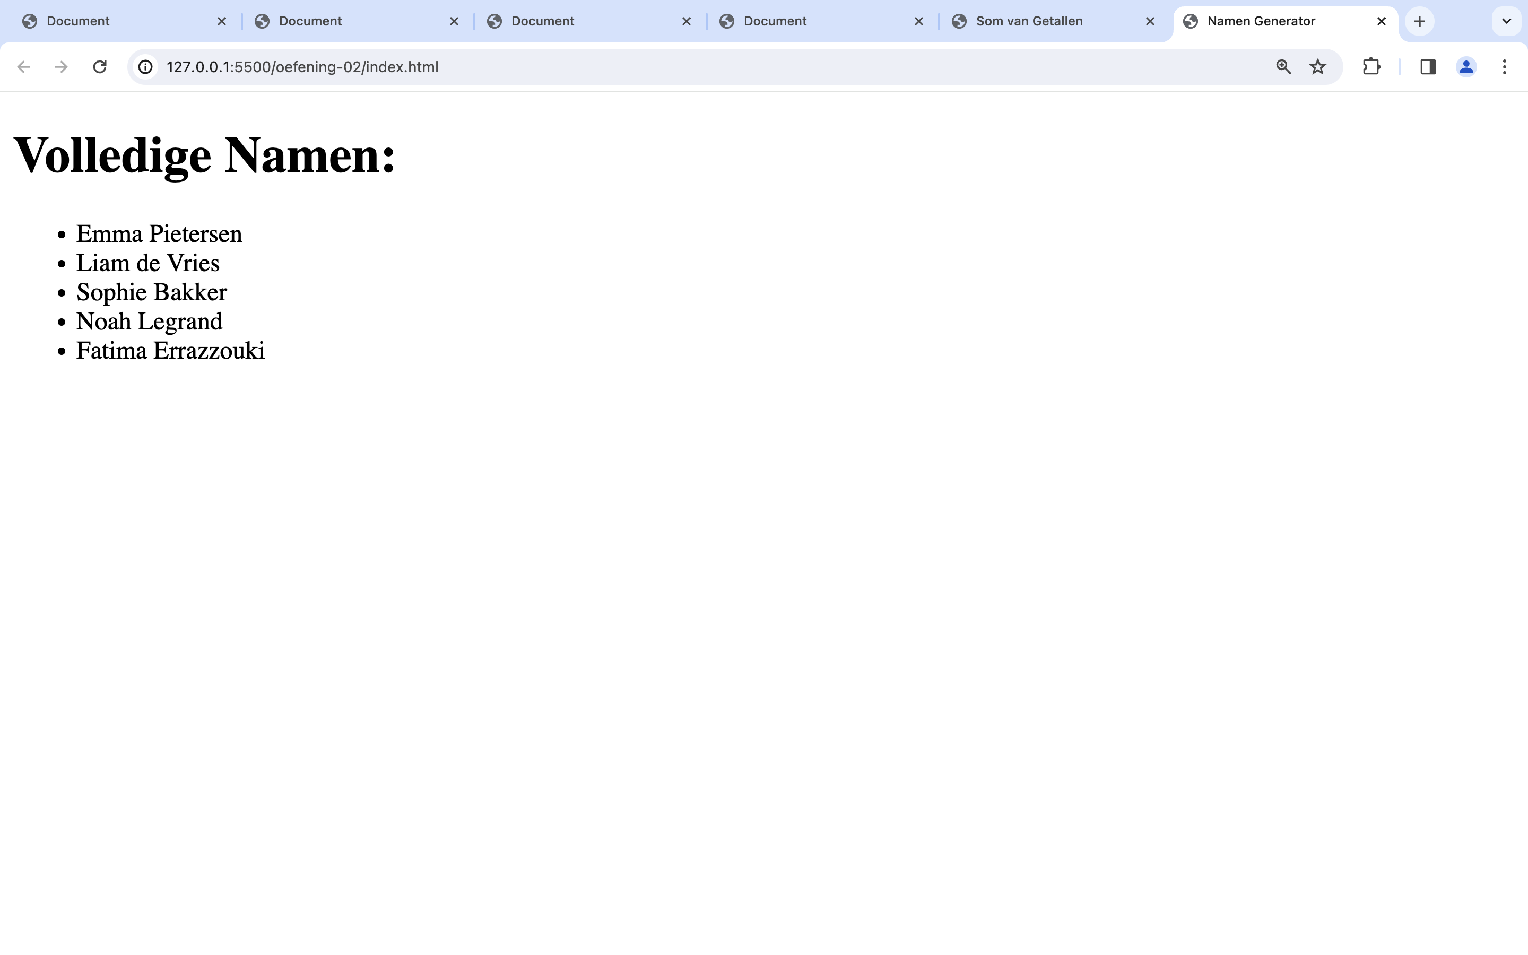Close the third Document tab
Screen dimensions: 1528x955
point(687,21)
